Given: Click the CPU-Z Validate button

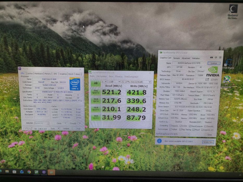Looking at the screenshot, I should click(66, 129).
